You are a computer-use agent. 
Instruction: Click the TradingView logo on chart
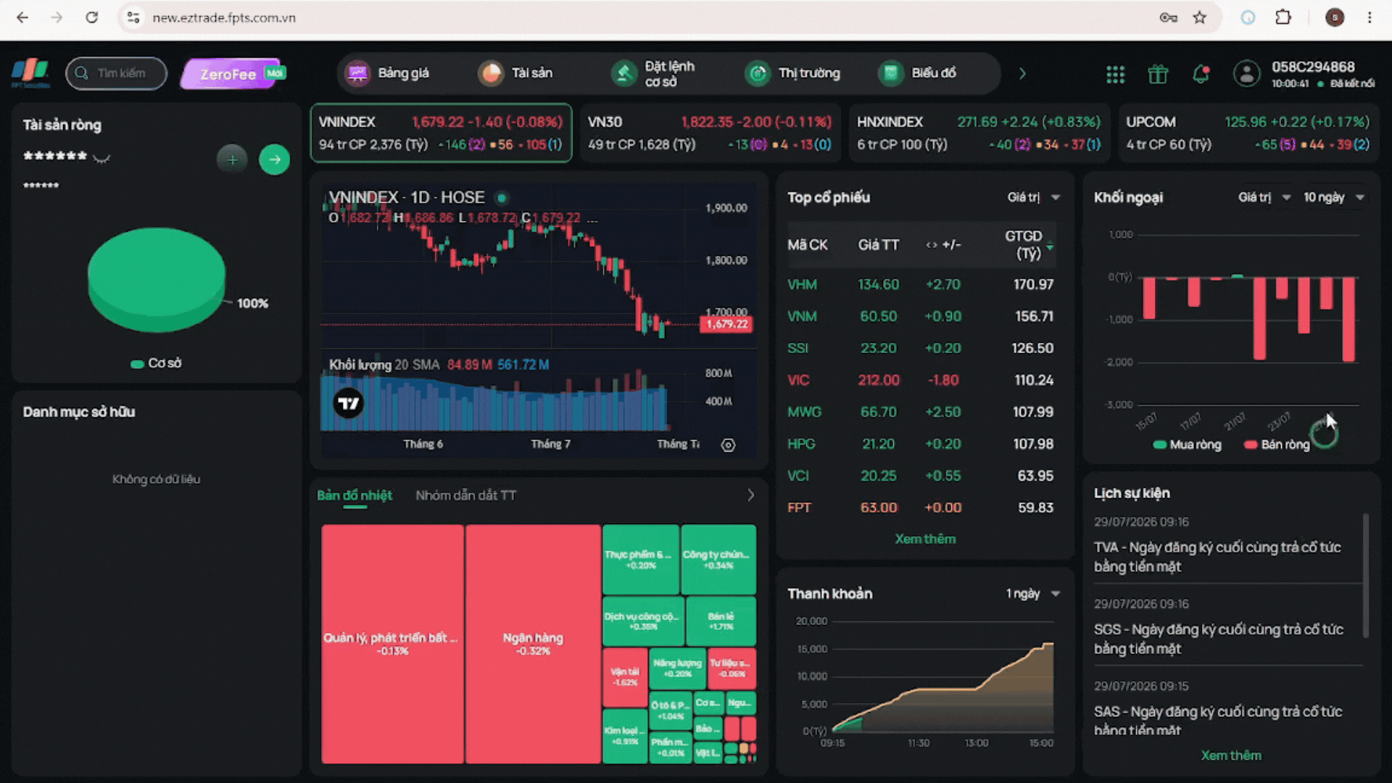pyautogui.click(x=349, y=403)
